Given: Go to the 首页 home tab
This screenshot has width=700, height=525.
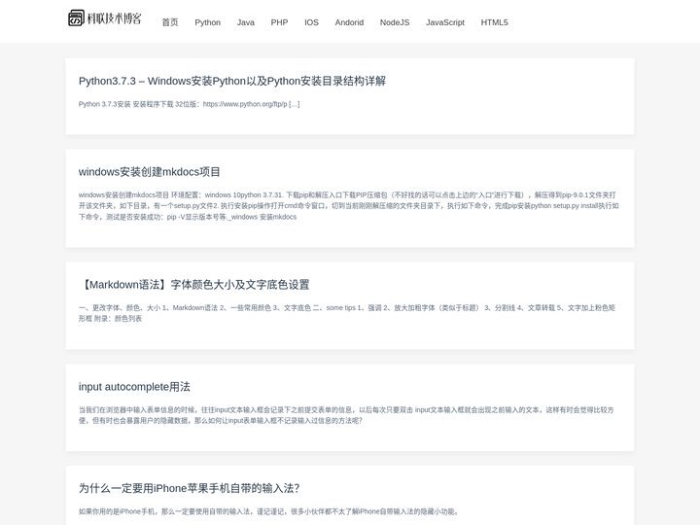Looking at the screenshot, I should pos(169,22).
